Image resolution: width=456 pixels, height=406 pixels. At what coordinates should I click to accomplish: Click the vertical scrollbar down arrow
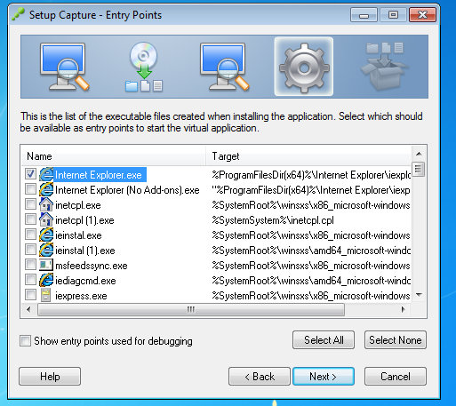[x=419, y=295]
